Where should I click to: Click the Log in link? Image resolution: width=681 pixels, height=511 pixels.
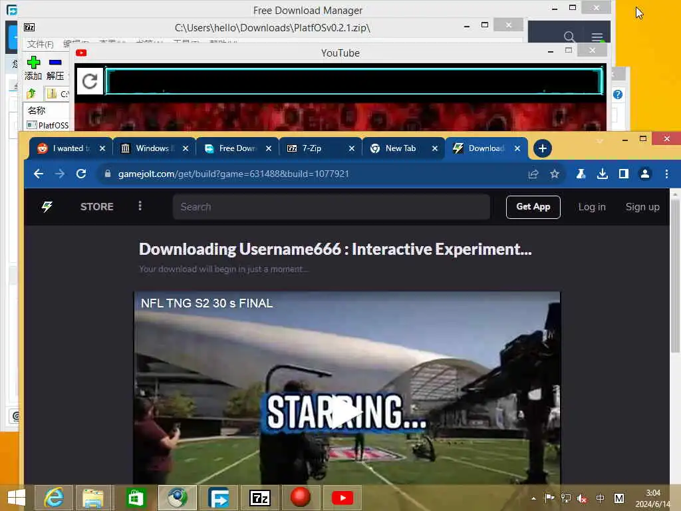tap(591, 207)
